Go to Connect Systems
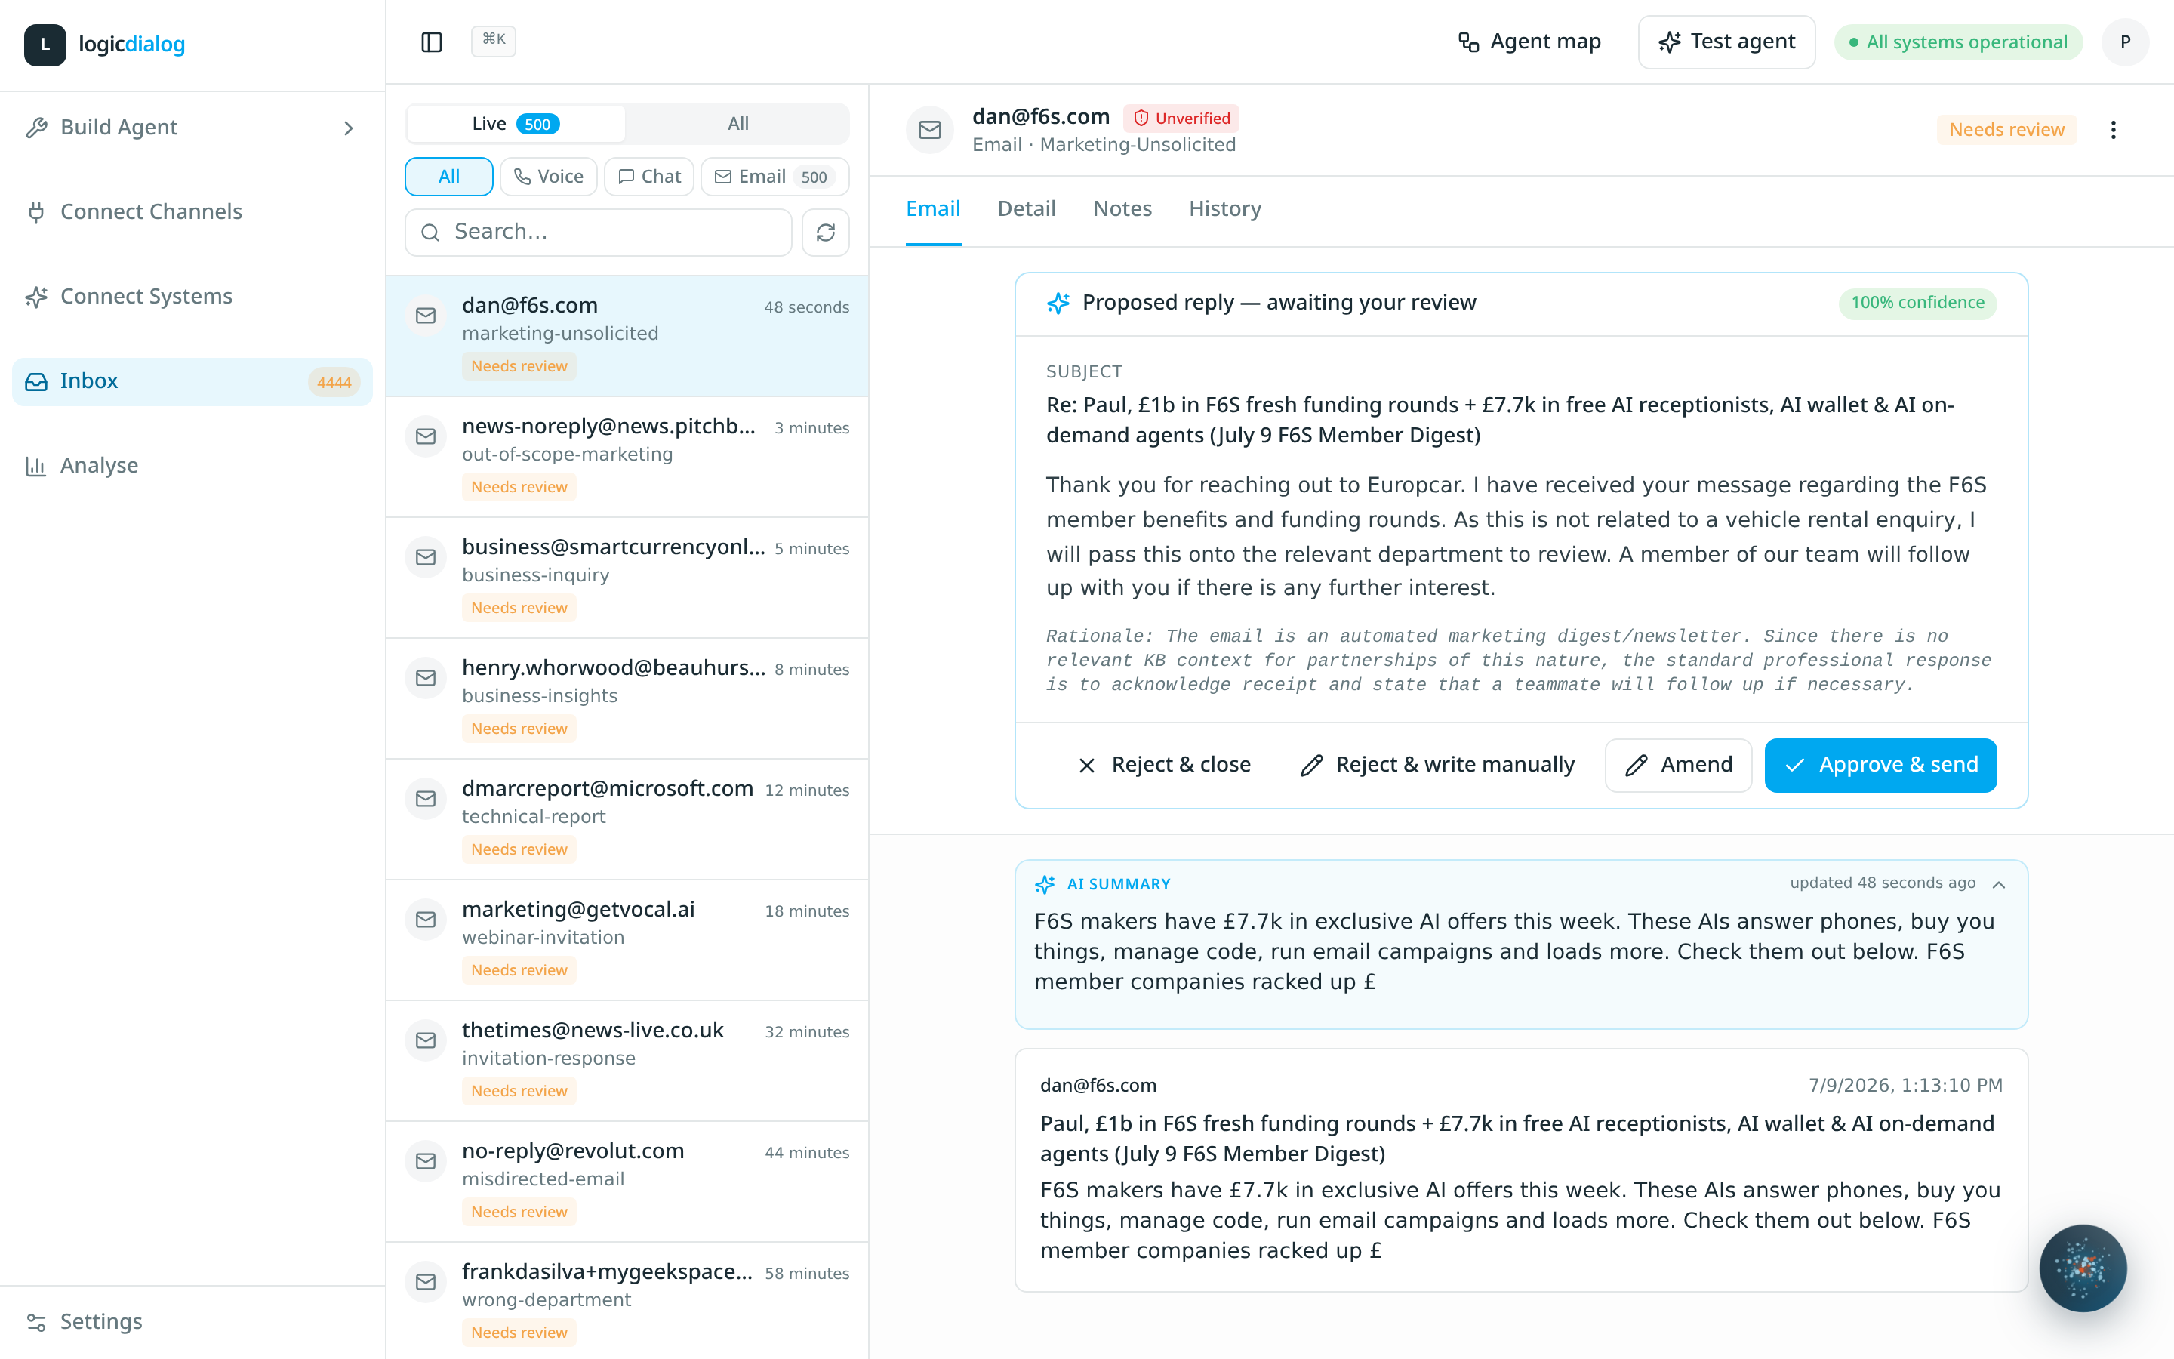Viewport: 2174px width, 1359px height. pyautogui.click(x=191, y=297)
